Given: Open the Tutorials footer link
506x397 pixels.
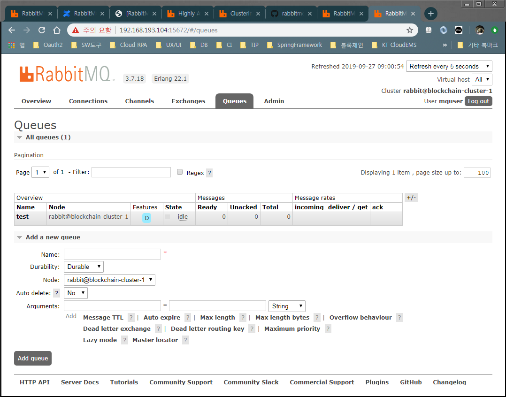Looking at the screenshot, I should 124,382.
